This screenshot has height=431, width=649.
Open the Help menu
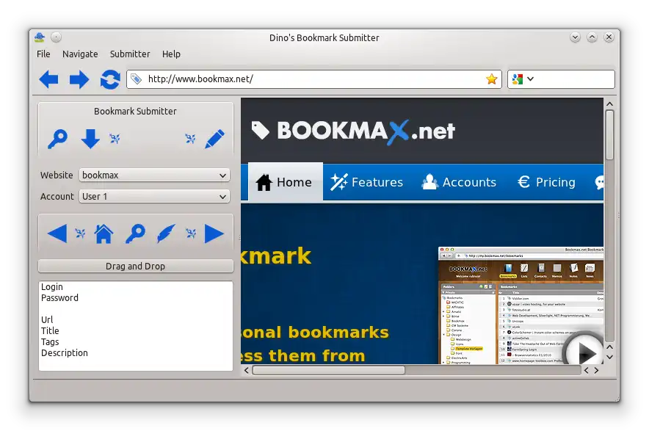(171, 54)
